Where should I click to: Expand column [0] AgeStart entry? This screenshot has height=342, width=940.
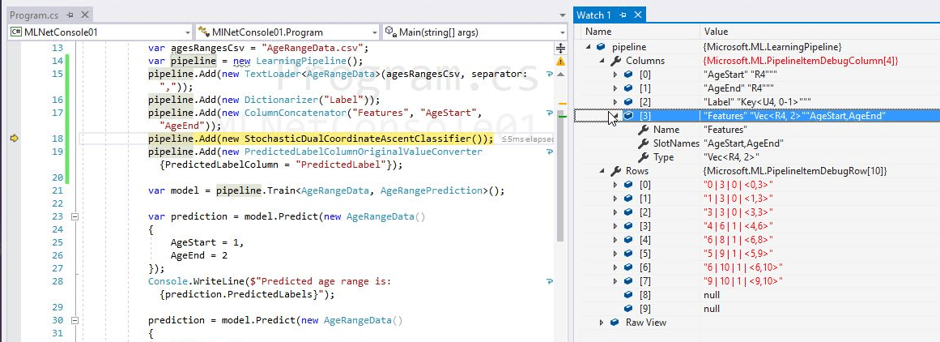click(x=615, y=75)
